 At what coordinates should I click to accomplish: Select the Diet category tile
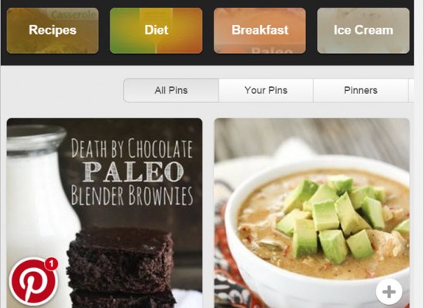pos(156,31)
